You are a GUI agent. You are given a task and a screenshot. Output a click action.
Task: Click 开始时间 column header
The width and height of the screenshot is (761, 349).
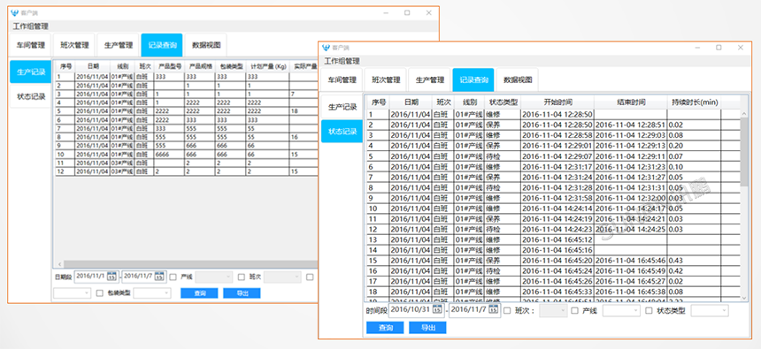pos(557,102)
